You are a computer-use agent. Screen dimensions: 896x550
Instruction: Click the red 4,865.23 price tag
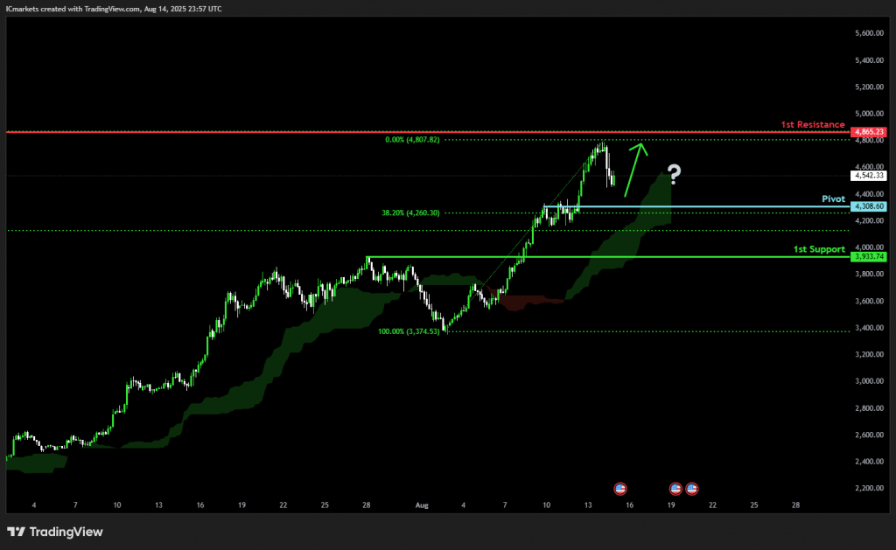pos(869,132)
